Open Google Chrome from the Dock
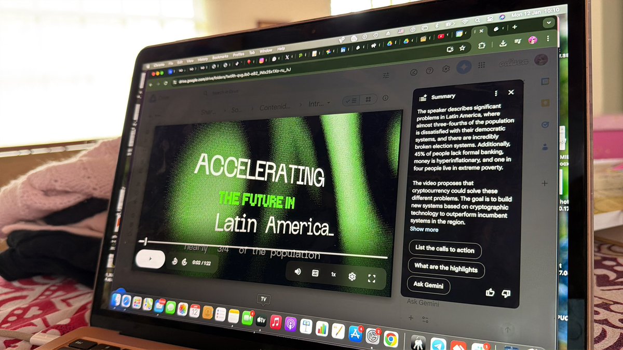Screen dimensions: 623x350 (x=391, y=339)
